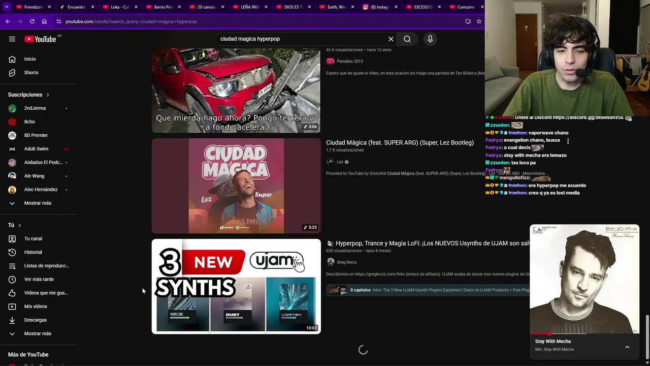This screenshot has width=650, height=366.
Task: Start voice search with the microphone
Action: [x=430, y=39]
